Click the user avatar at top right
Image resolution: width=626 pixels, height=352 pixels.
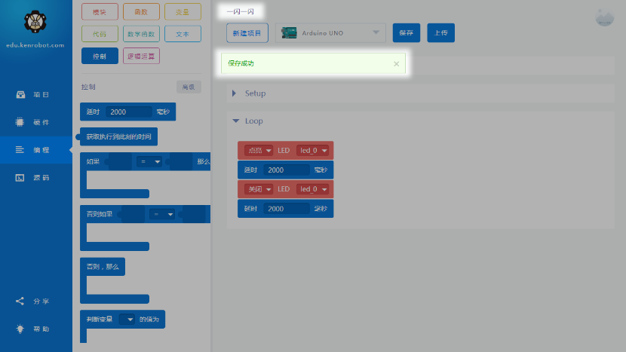coord(604,17)
